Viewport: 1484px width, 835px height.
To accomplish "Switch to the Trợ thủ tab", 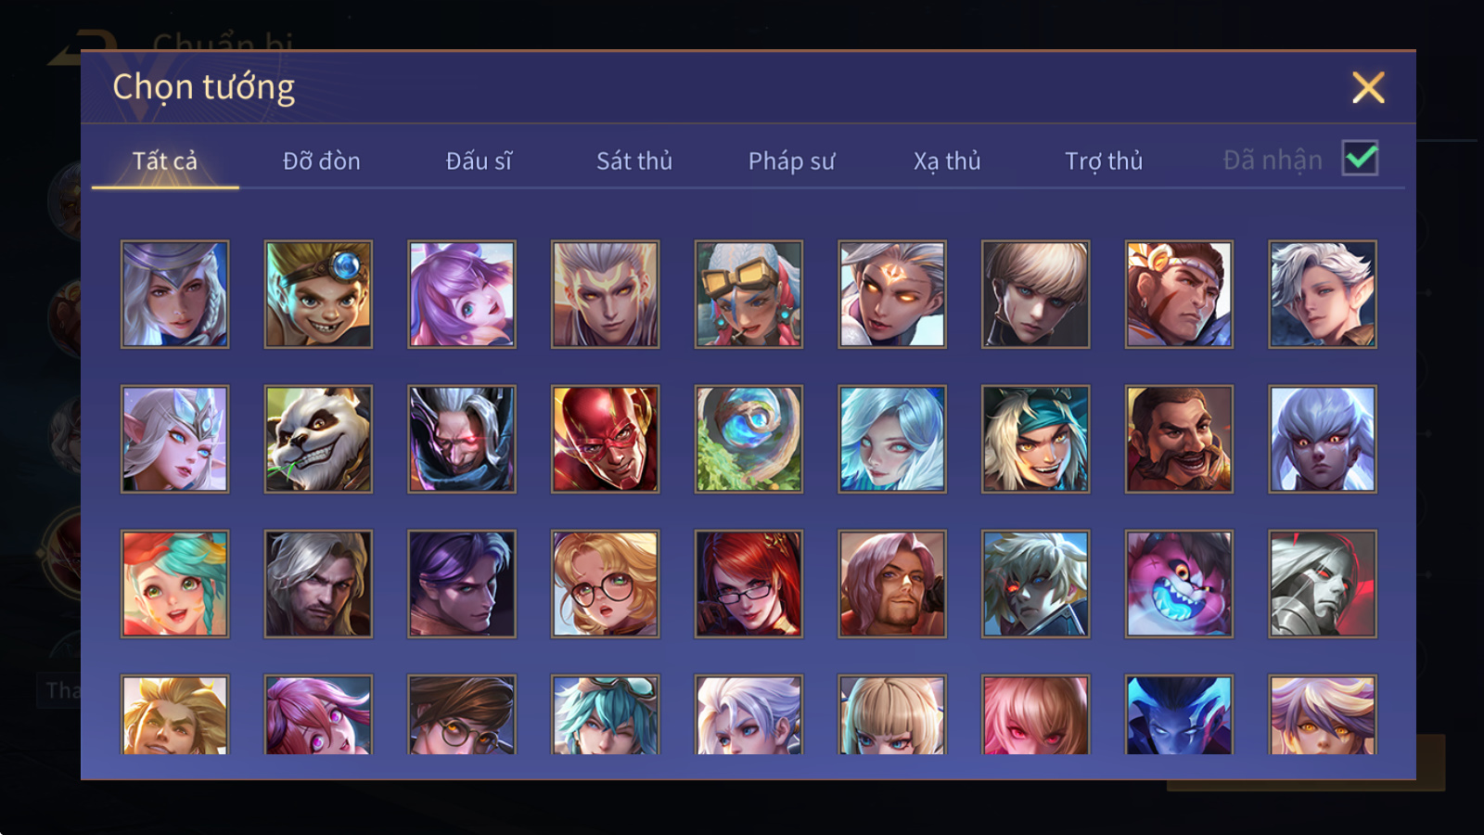I will (x=1104, y=161).
